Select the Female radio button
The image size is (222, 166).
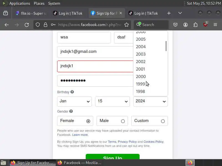point(88,121)
